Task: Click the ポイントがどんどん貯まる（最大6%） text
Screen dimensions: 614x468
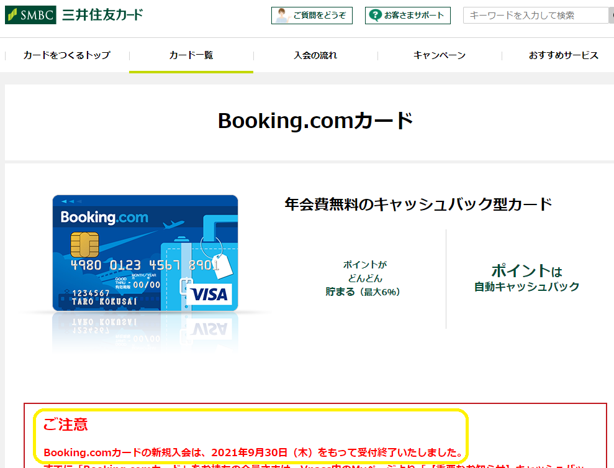Action: click(x=364, y=278)
